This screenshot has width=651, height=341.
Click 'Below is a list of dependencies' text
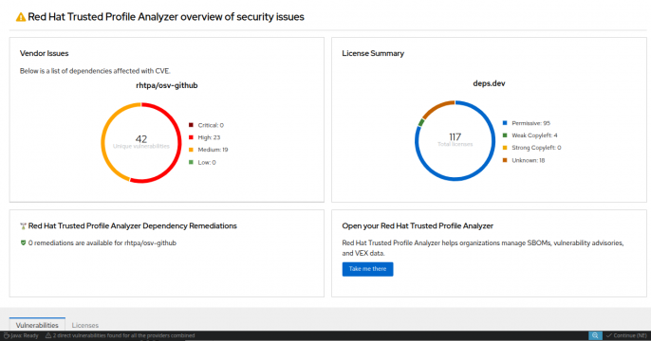pos(95,71)
